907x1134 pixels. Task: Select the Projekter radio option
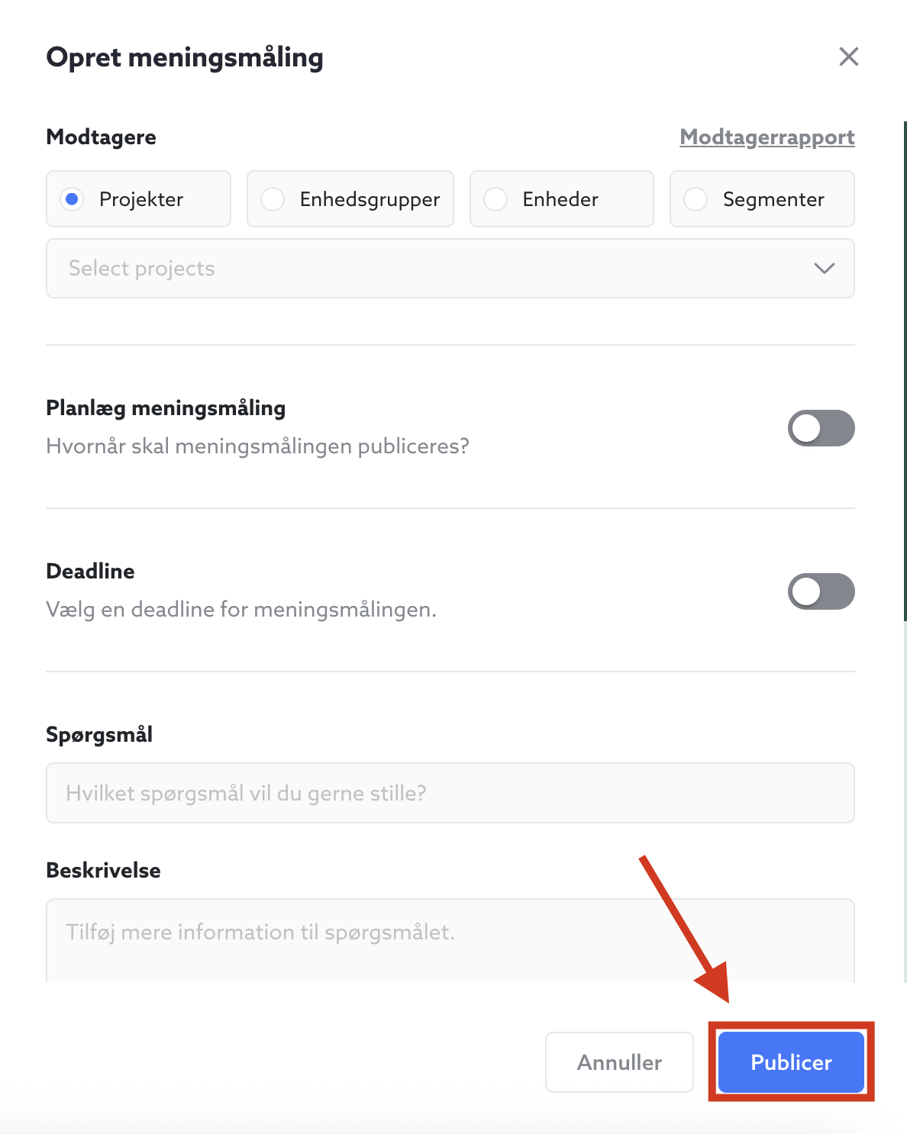[x=73, y=199]
